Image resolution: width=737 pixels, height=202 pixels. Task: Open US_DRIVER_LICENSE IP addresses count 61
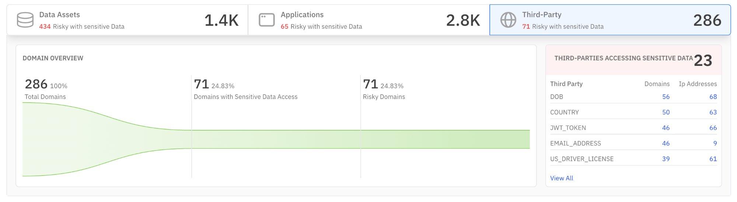tap(713, 159)
